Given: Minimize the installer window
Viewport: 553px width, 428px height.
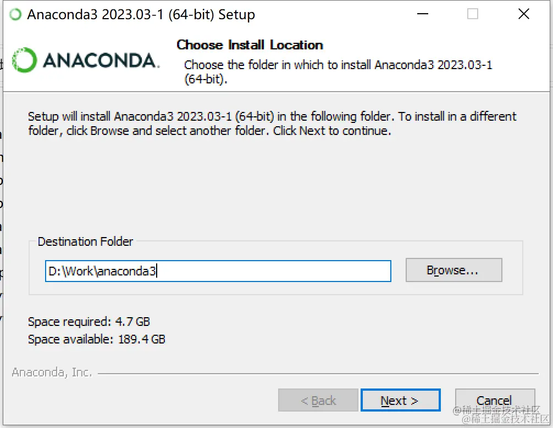Looking at the screenshot, I should (422, 14).
